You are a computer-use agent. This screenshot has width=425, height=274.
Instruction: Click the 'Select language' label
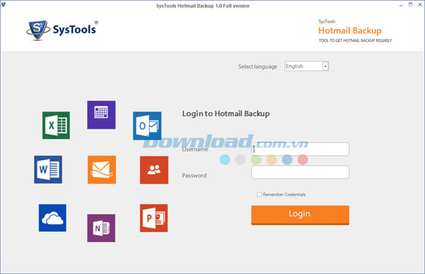(x=258, y=67)
